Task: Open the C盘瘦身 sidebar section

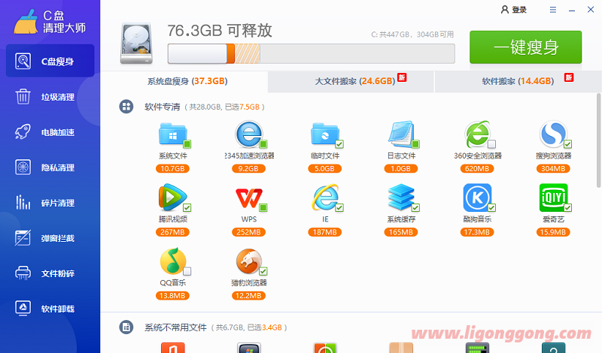Action: [50, 61]
